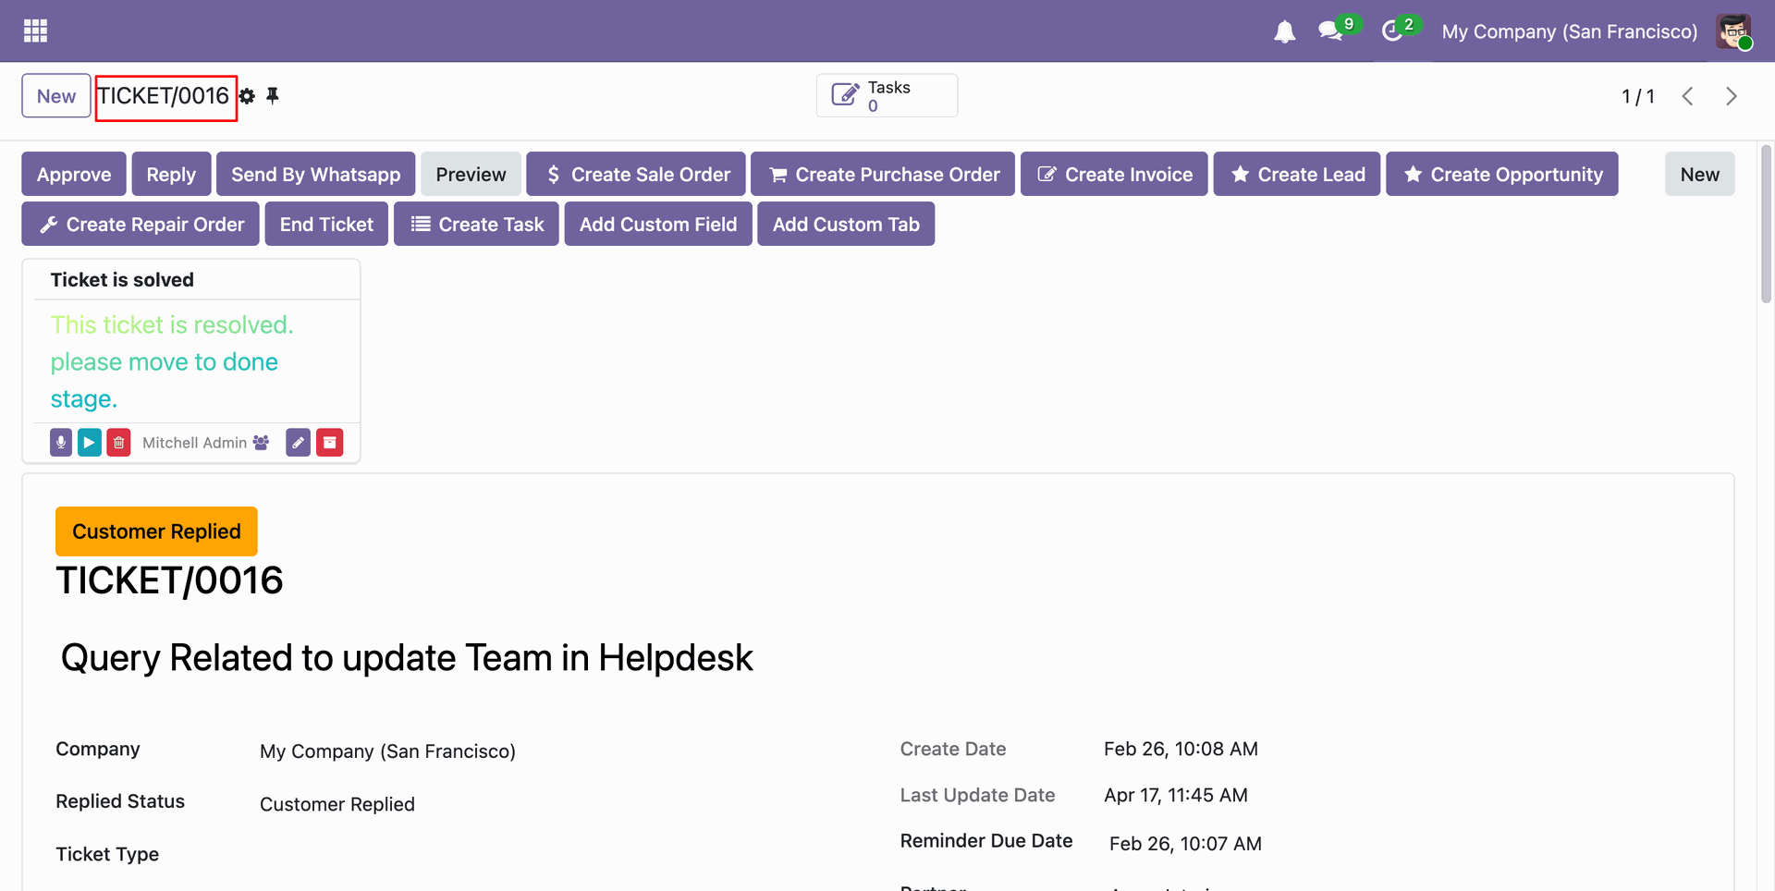Click Create Invoice button
This screenshot has width=1775, height=891.
point(1114,174)
